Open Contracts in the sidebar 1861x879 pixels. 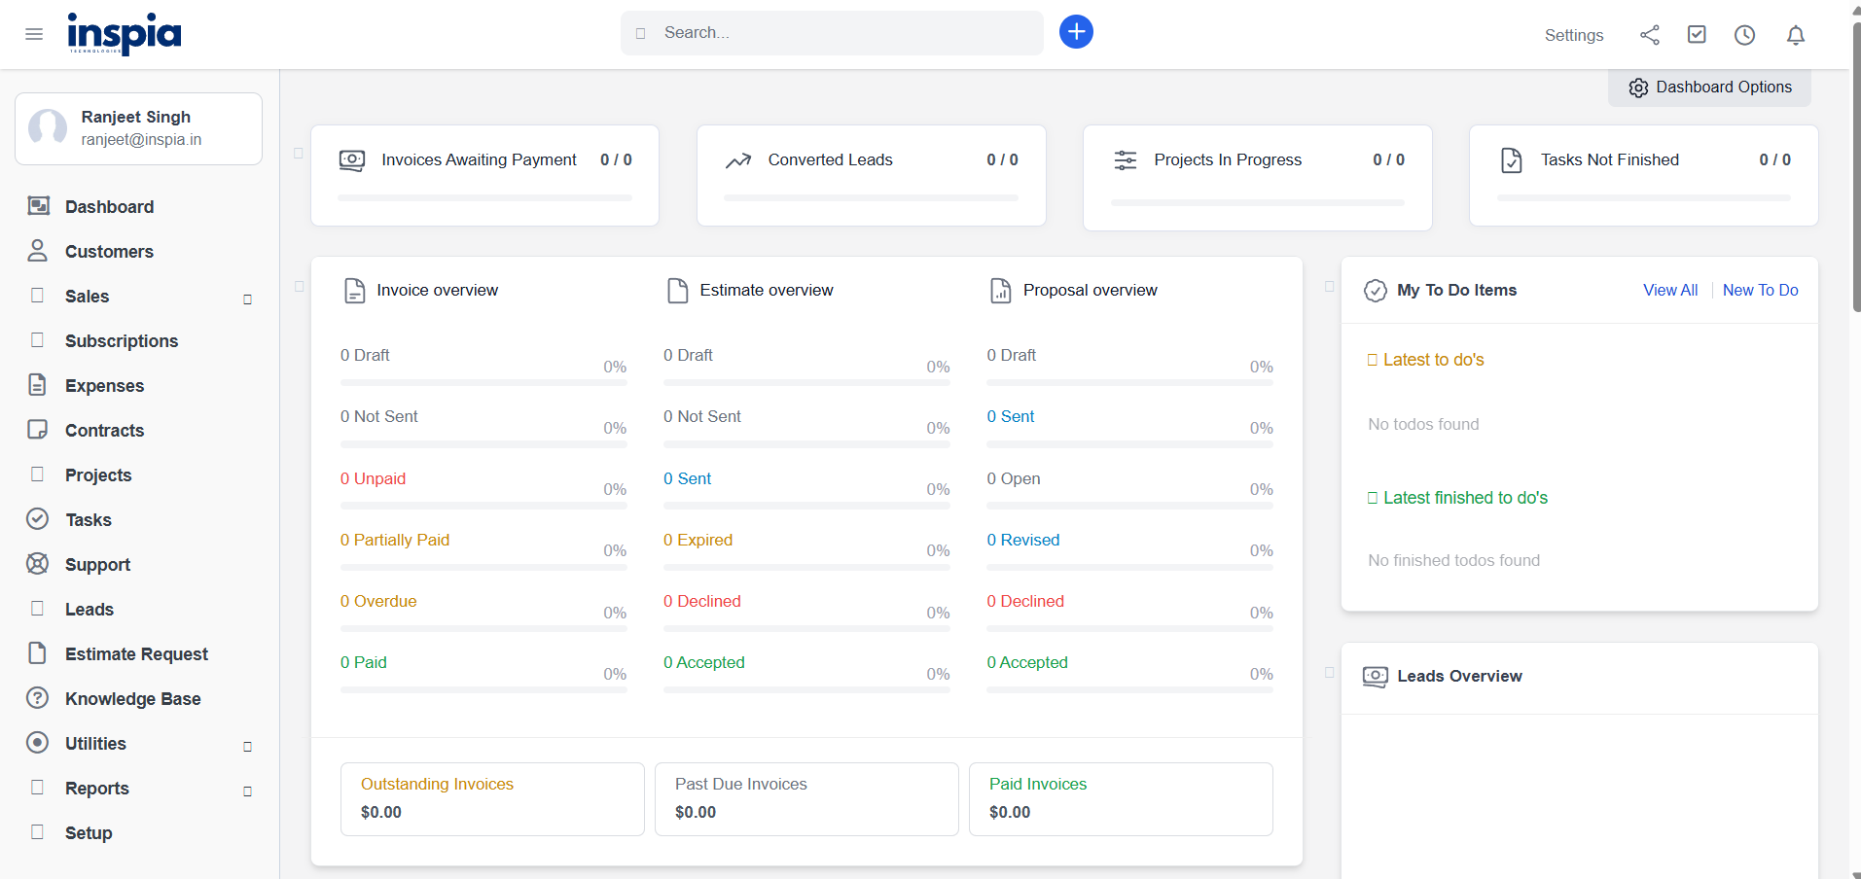point(104,431)
